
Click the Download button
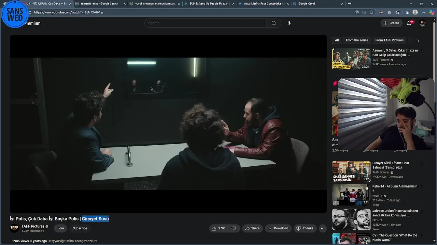(x=278, y=228)
